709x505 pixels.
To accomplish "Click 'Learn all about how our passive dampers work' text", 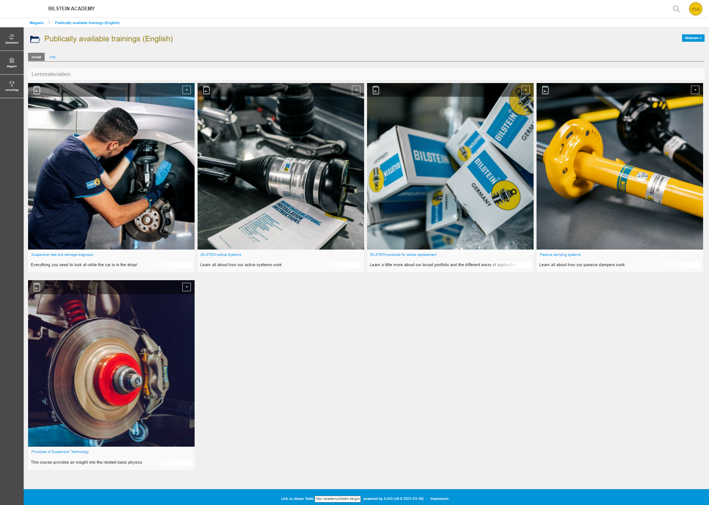I will [x=582, y=265].
